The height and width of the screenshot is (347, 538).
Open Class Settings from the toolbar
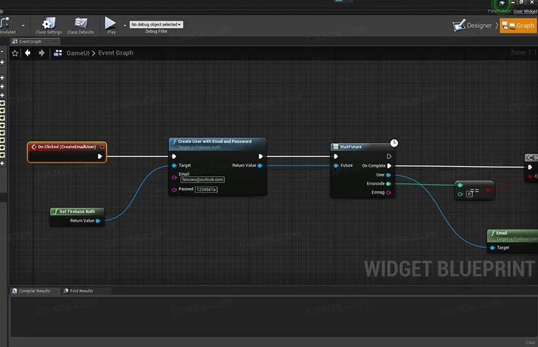point(49,26)
